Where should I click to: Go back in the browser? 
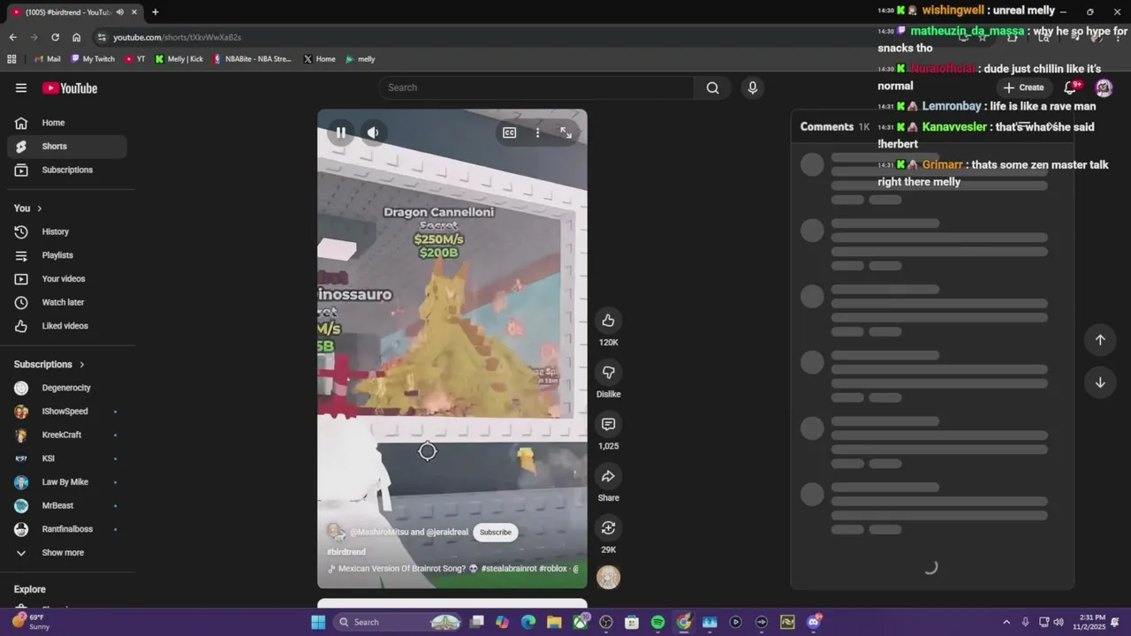(x=12, y=37)
